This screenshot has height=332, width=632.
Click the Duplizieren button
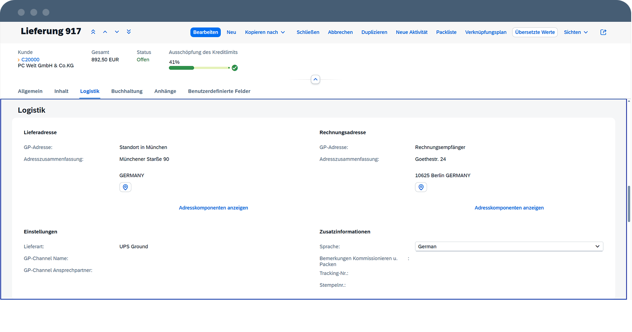[x=374, y=32]
